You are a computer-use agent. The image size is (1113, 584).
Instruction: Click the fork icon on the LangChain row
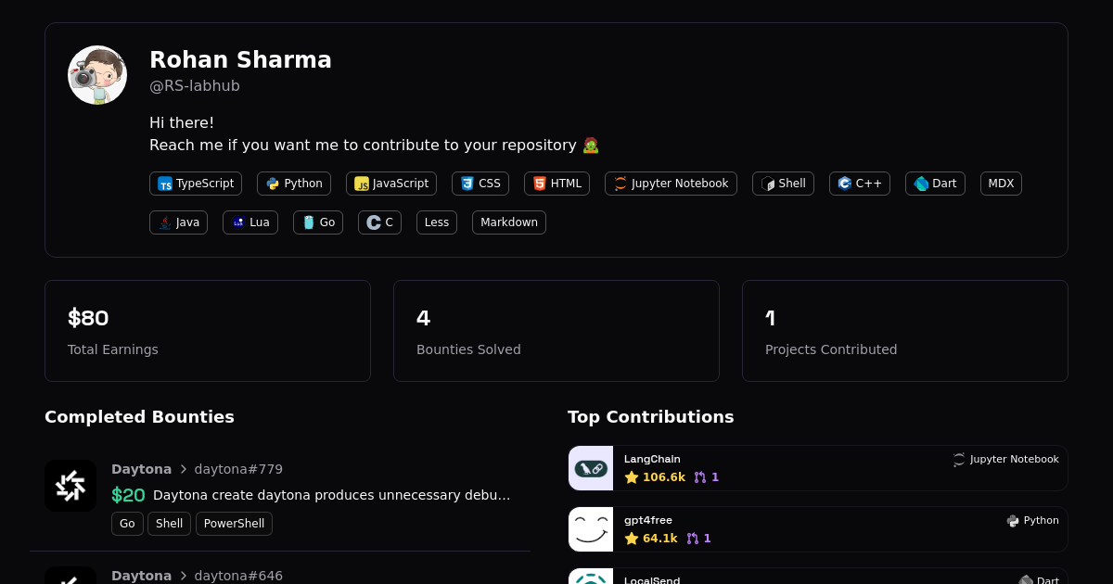[x=699, y=476]
